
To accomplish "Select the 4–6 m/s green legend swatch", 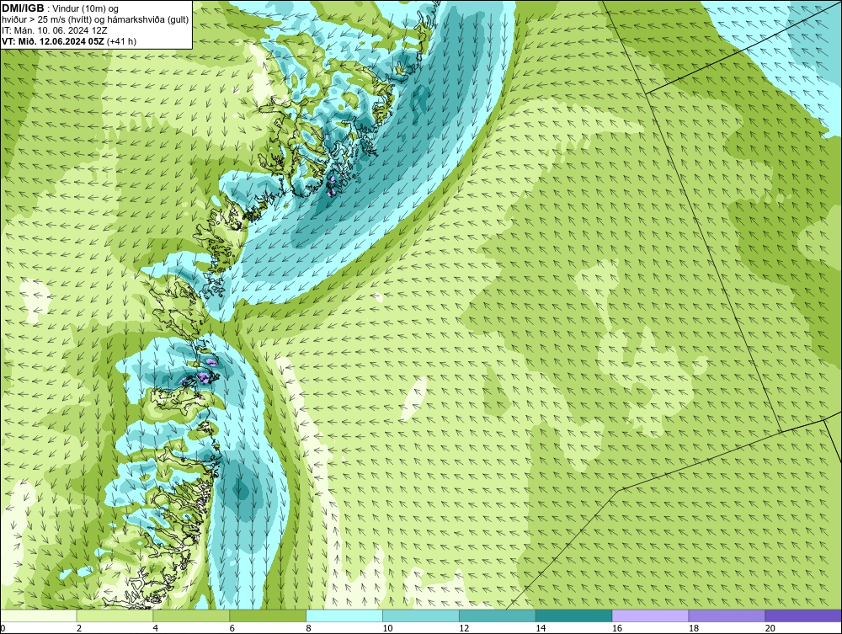I will click(191, 615).
